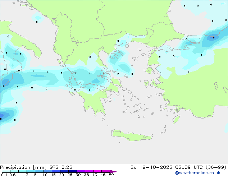The width and height of the screenshot is (228, 176).
Task: Click the legend label '10'
Action: (x=45, y=175)
